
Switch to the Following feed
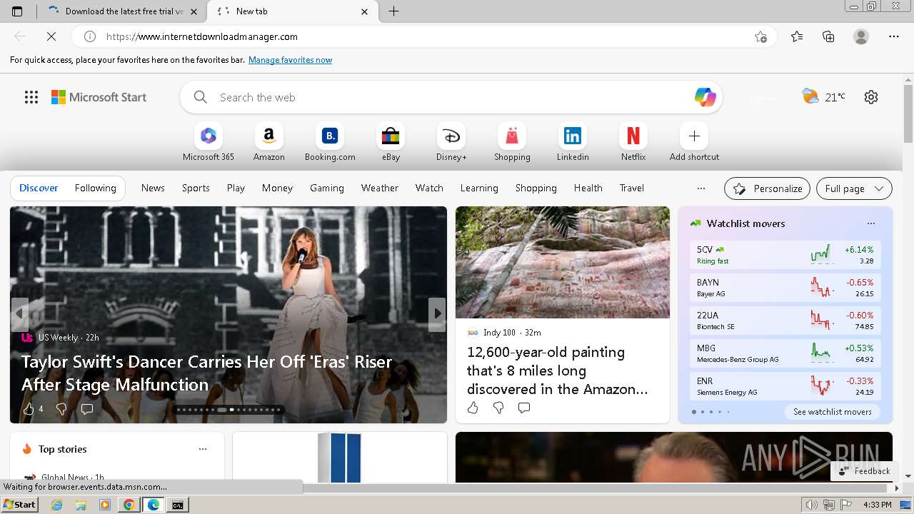click(x=96, y=188)
